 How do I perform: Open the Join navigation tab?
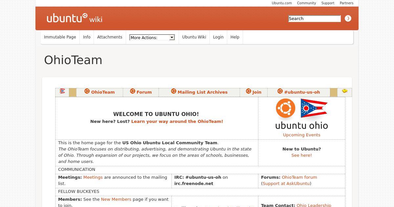click(x=257, y=92)
